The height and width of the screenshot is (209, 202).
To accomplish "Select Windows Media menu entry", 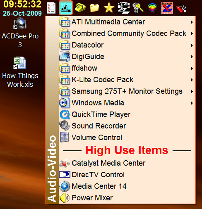I will [127, 103].
